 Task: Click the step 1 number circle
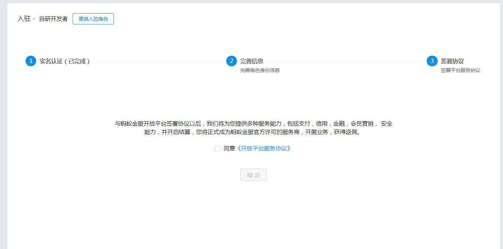point(31,61)
